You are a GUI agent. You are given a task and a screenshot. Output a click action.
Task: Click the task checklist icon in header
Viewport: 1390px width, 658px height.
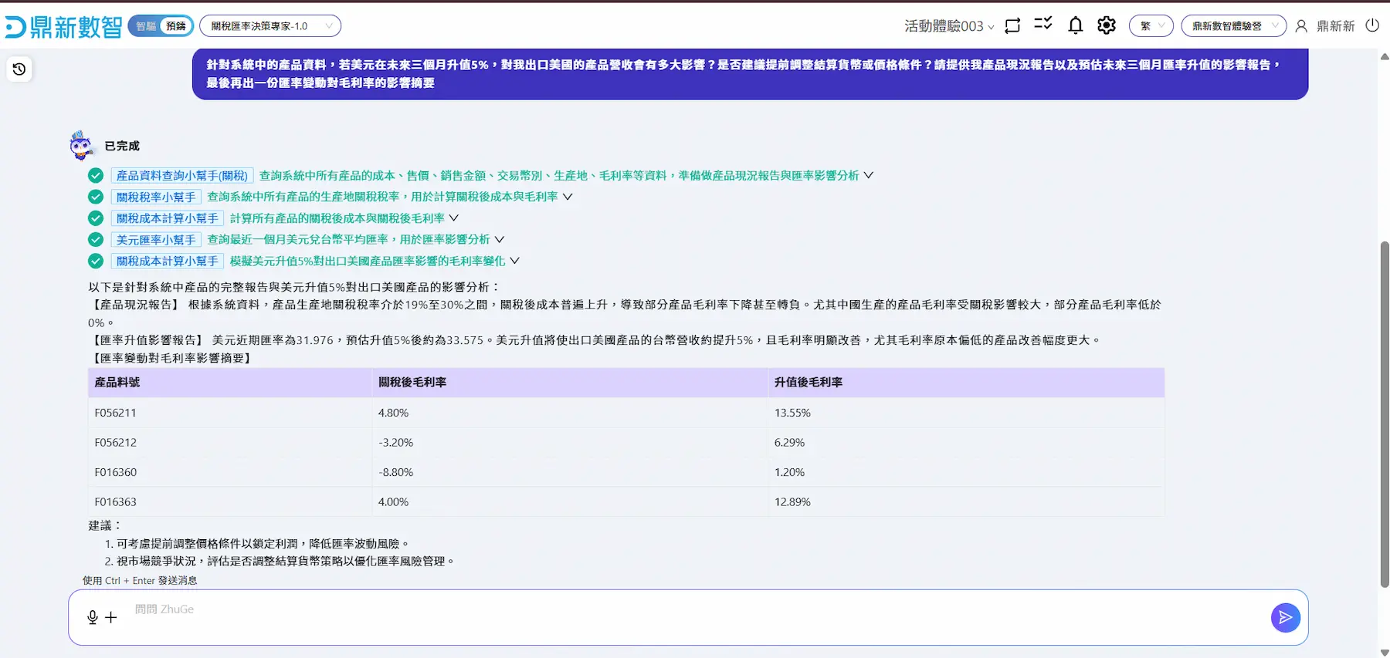tap(1042, 24)
